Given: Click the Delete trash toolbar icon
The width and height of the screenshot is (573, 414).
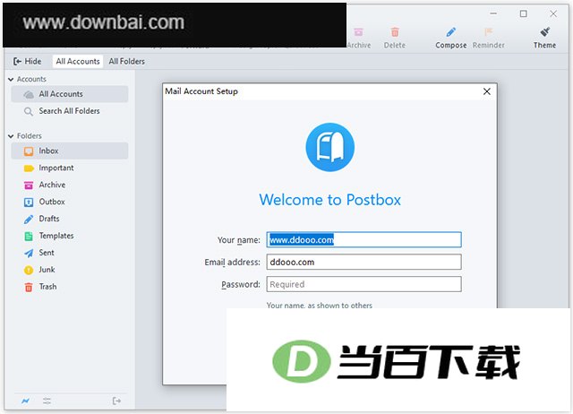Looking at the screenshot, I should (x=395, y=32).
